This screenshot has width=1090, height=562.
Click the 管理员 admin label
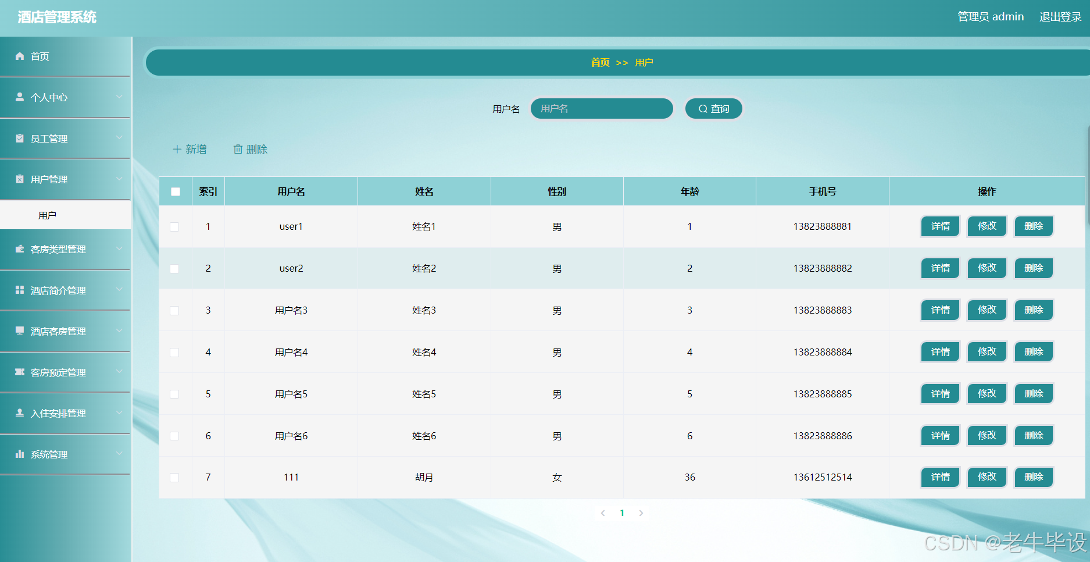[x=991, y=17]
